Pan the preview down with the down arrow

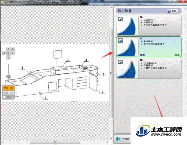coord(8,57)
